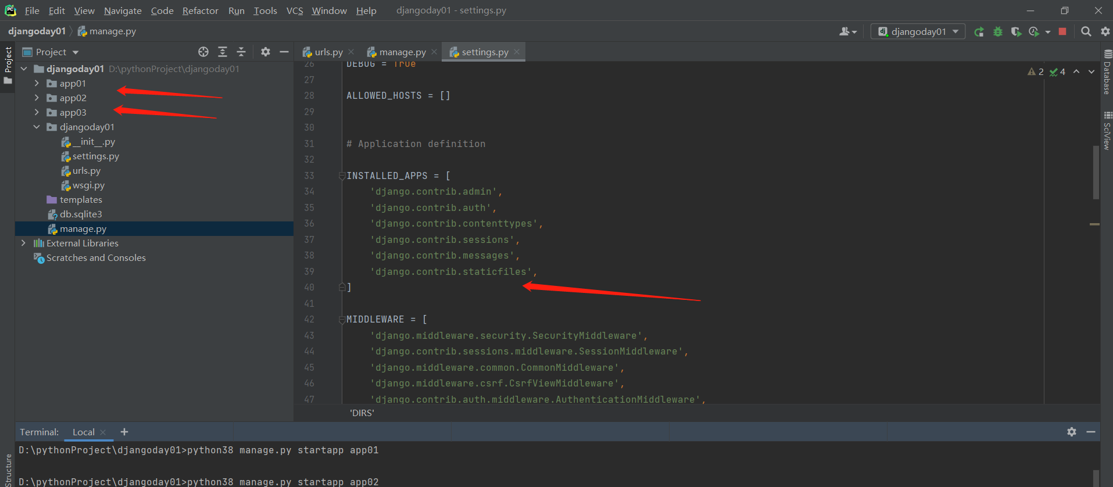1113x487 pixels.
Task: Fold the INSTALLED_APPS list
Action: (342, 176)
